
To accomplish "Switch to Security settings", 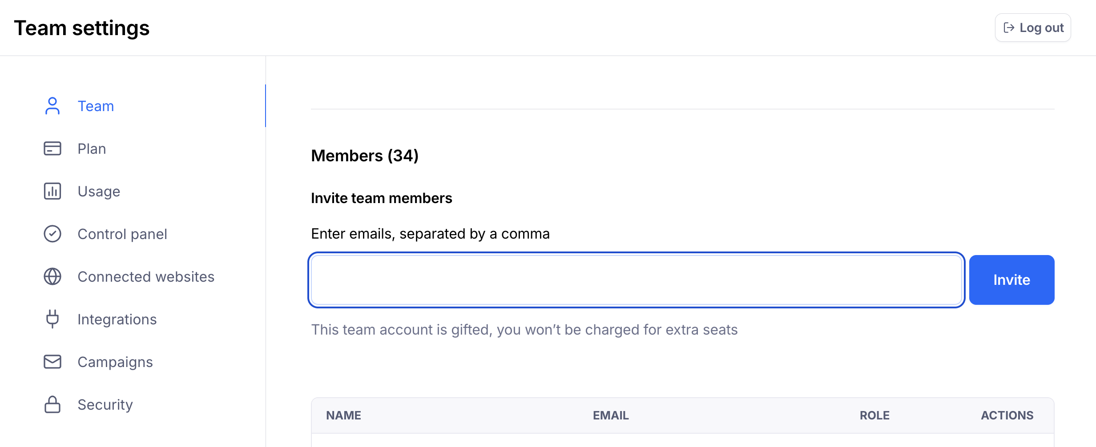I will [105, 405].
